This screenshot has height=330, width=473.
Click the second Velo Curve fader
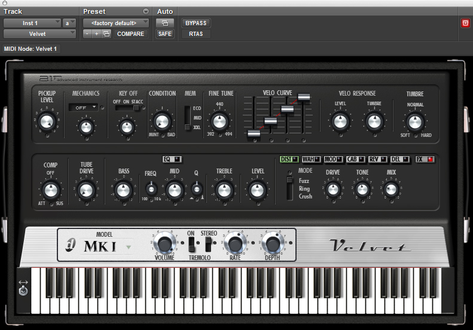coord(271,121)
